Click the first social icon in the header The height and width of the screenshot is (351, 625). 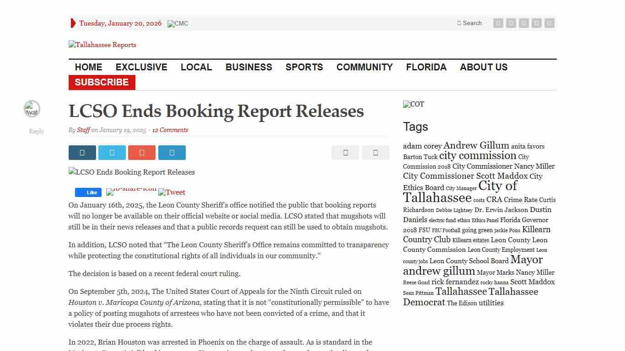498,23
